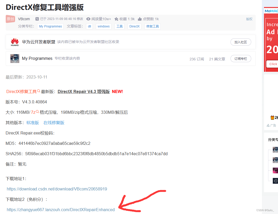Click the red 原创 badge icon
The height and width of the screenshot is (214, 278).
click(x=10, y=19)
